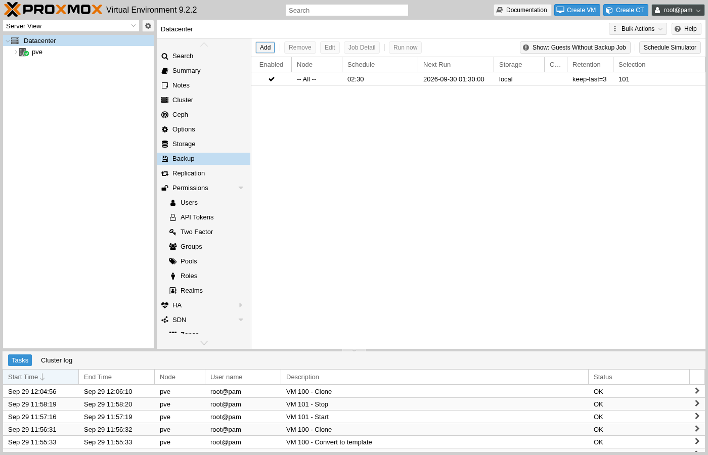Click the Proxmox logo
Viewport: 708px width, 455px height.
tap(53, 10)
